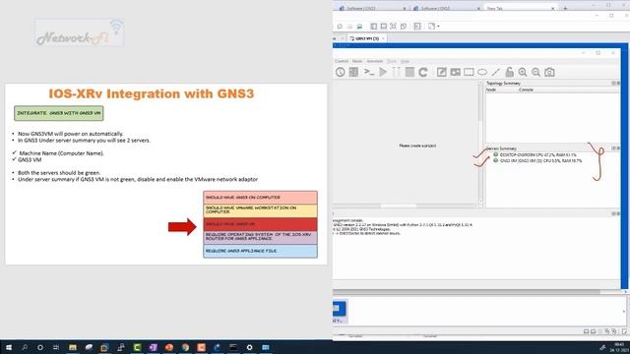Open a new browser tab with plus button
This screenshot has width=630, height=354.
click(565, 8)
